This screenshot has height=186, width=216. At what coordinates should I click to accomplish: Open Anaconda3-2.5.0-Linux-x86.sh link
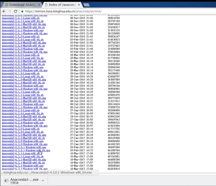click(x=21, y=37)
